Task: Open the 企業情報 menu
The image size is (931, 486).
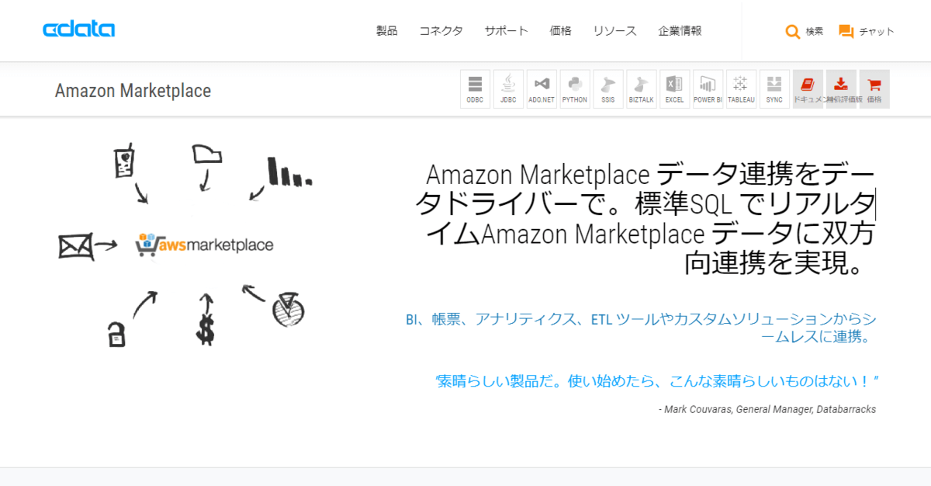Action: pyautogui.click(x=680, y=31)
